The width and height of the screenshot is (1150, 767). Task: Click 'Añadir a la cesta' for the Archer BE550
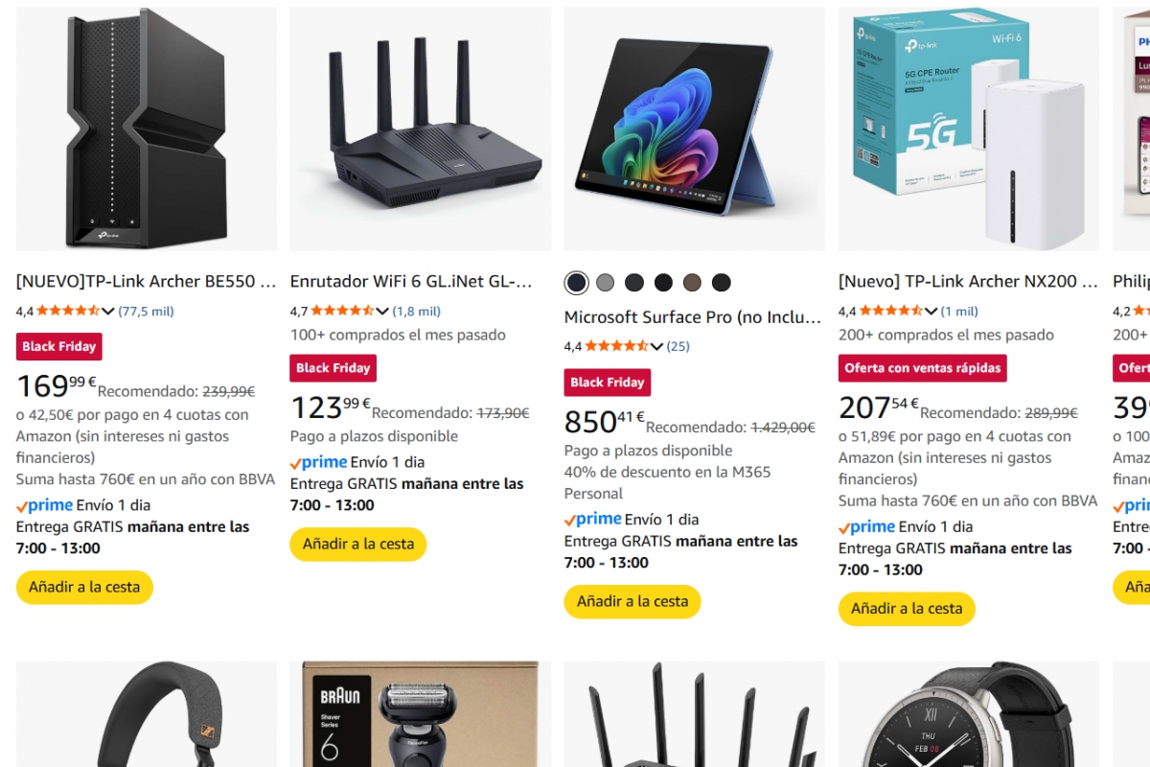[x=84, y=588]
